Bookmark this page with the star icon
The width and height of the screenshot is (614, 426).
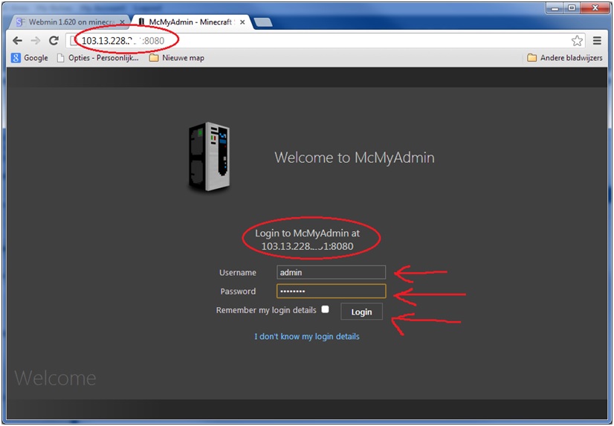pos(577,40)
